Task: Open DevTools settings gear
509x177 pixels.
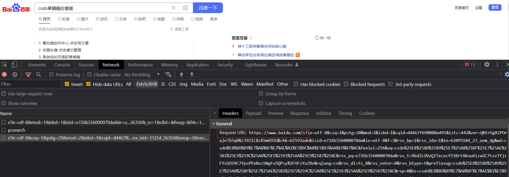Action: [x=487, y=65]
